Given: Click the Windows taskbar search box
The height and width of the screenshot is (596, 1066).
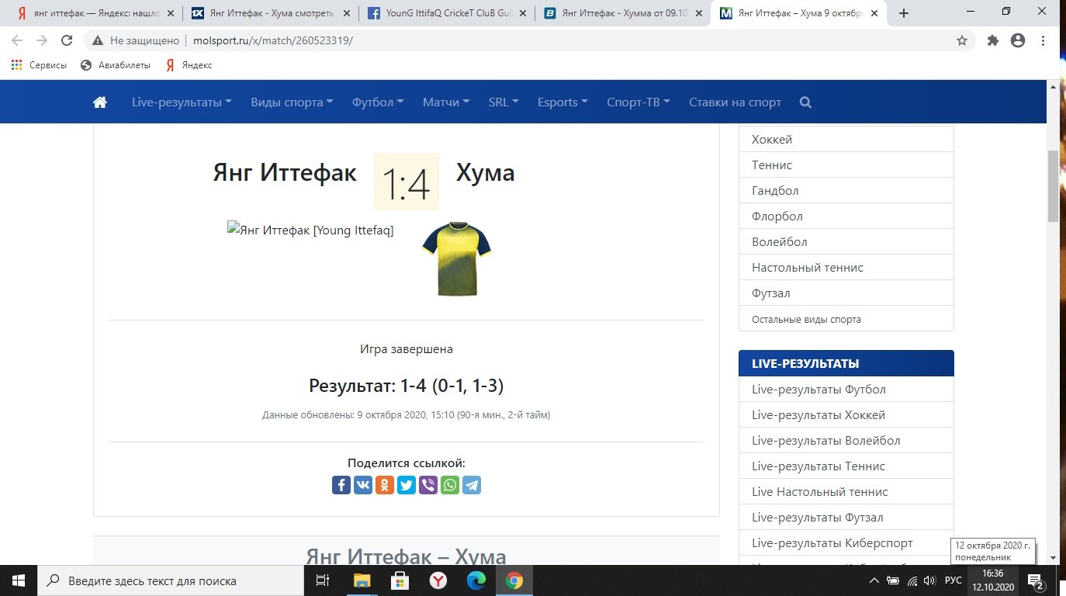Looking at the screenshot, I should tap(171, 580).
